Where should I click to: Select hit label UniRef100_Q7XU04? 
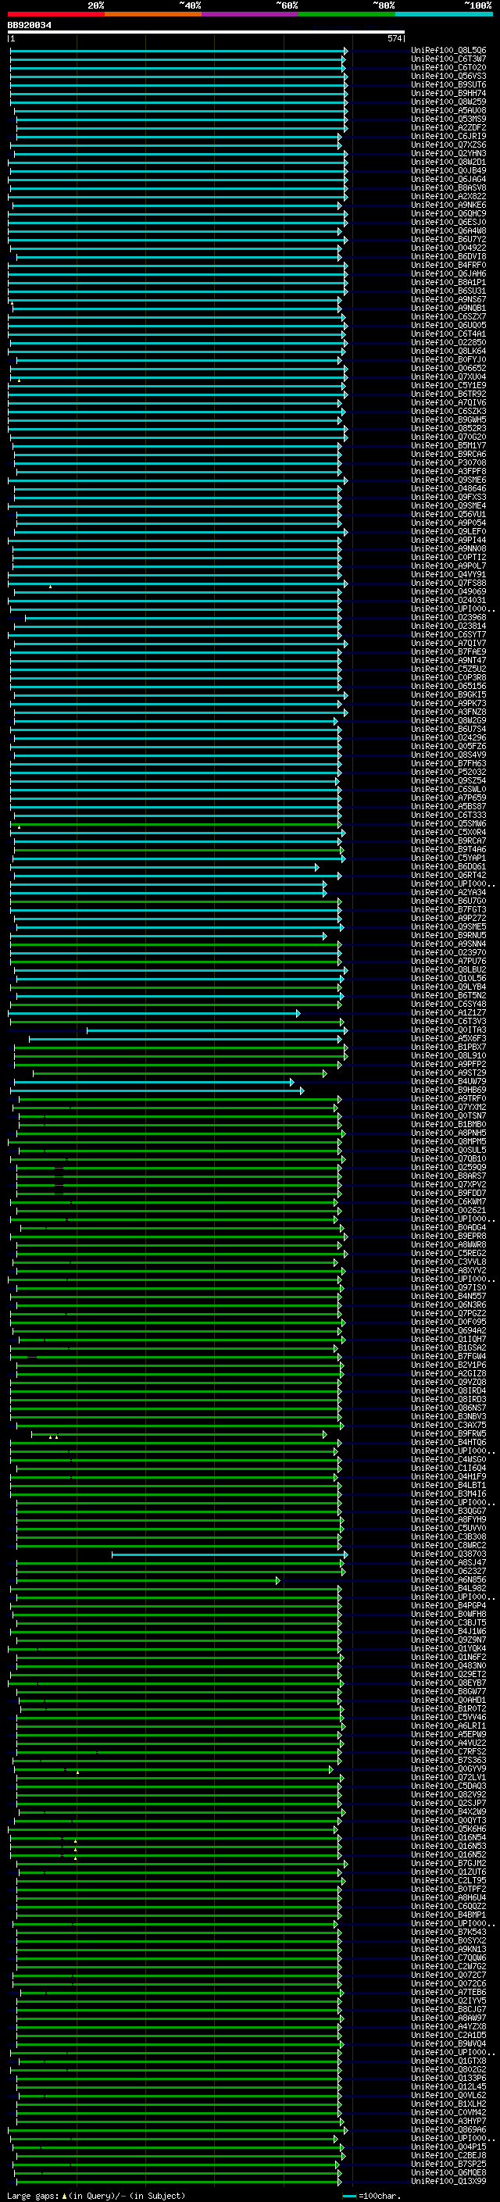448,377
